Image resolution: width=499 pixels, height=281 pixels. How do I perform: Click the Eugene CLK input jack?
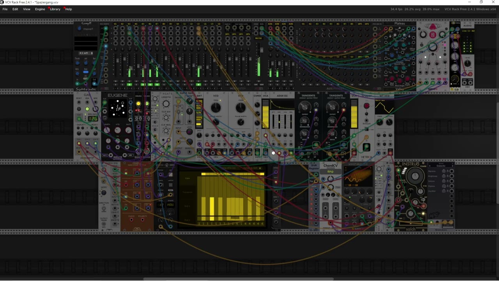[104, 102]
